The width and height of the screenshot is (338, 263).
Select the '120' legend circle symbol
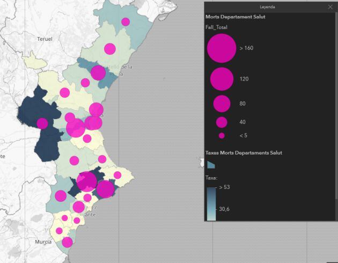point(222,79)
